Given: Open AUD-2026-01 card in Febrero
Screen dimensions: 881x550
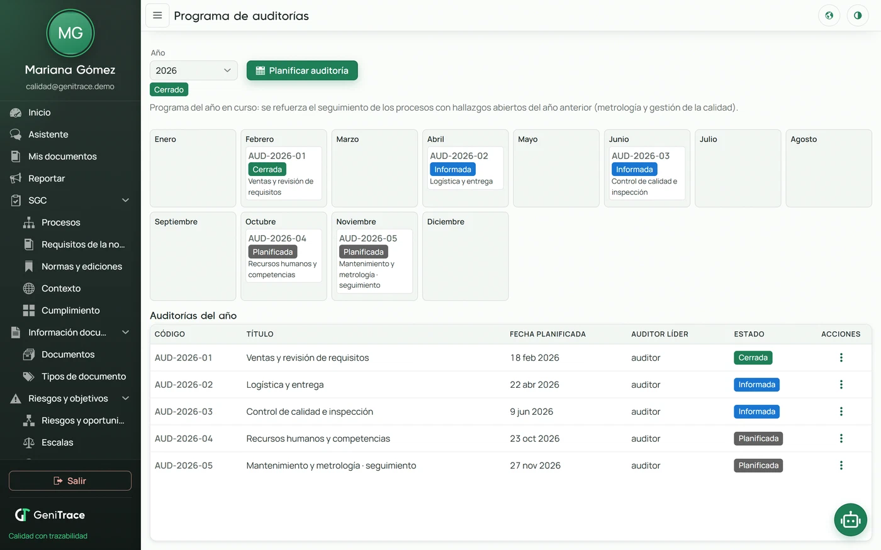Looking at the screenshot, I should pos(284,173).
